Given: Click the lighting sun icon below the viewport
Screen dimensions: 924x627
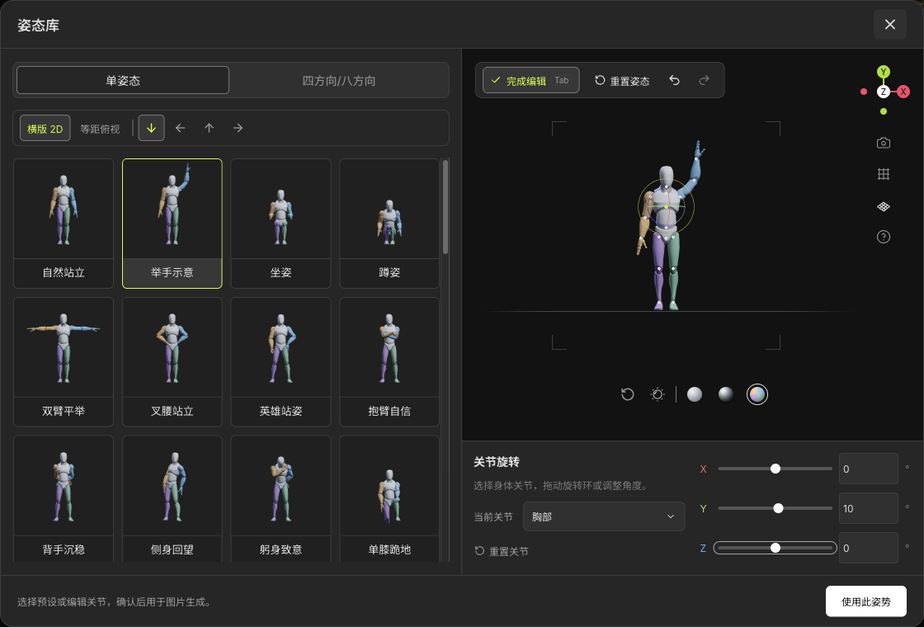Looking at the screenshot, I should coord(658,394).
